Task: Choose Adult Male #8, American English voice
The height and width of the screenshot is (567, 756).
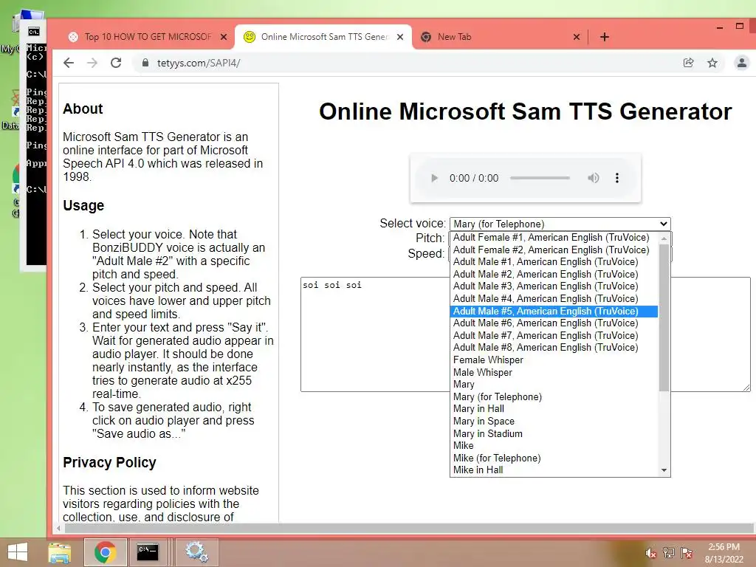Action: (554, 348)
